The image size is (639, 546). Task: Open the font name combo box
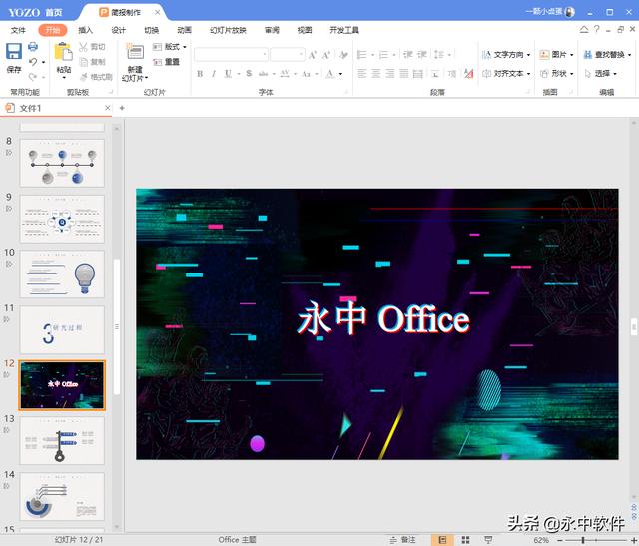pos(231,55)
